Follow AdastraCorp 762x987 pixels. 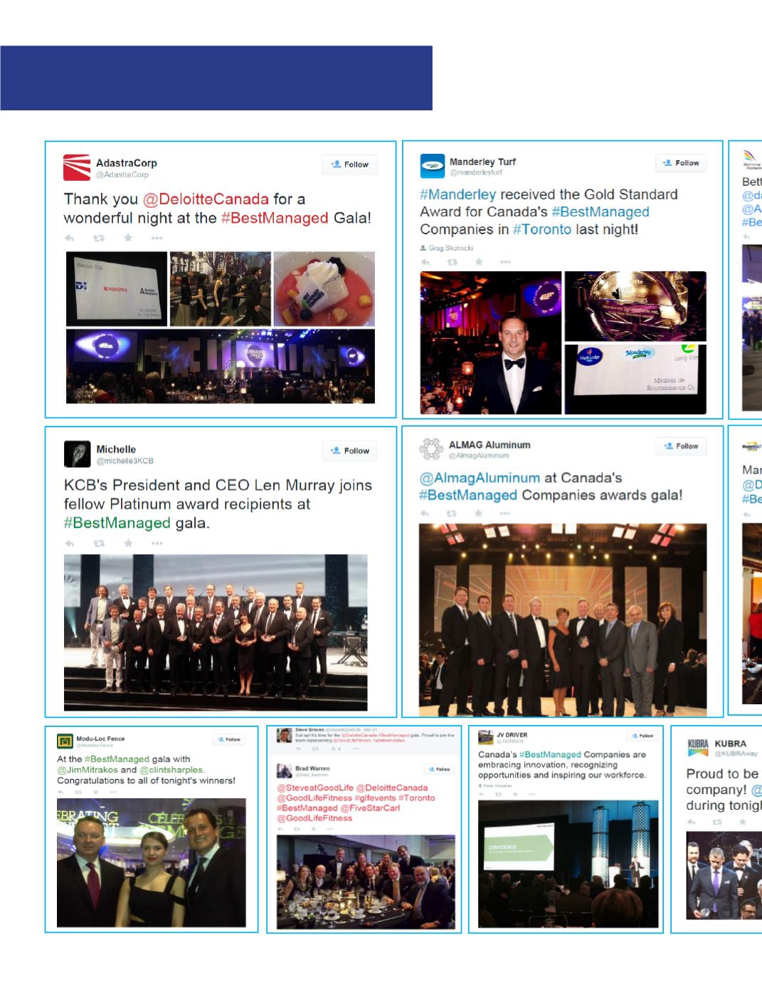point(349,164)
